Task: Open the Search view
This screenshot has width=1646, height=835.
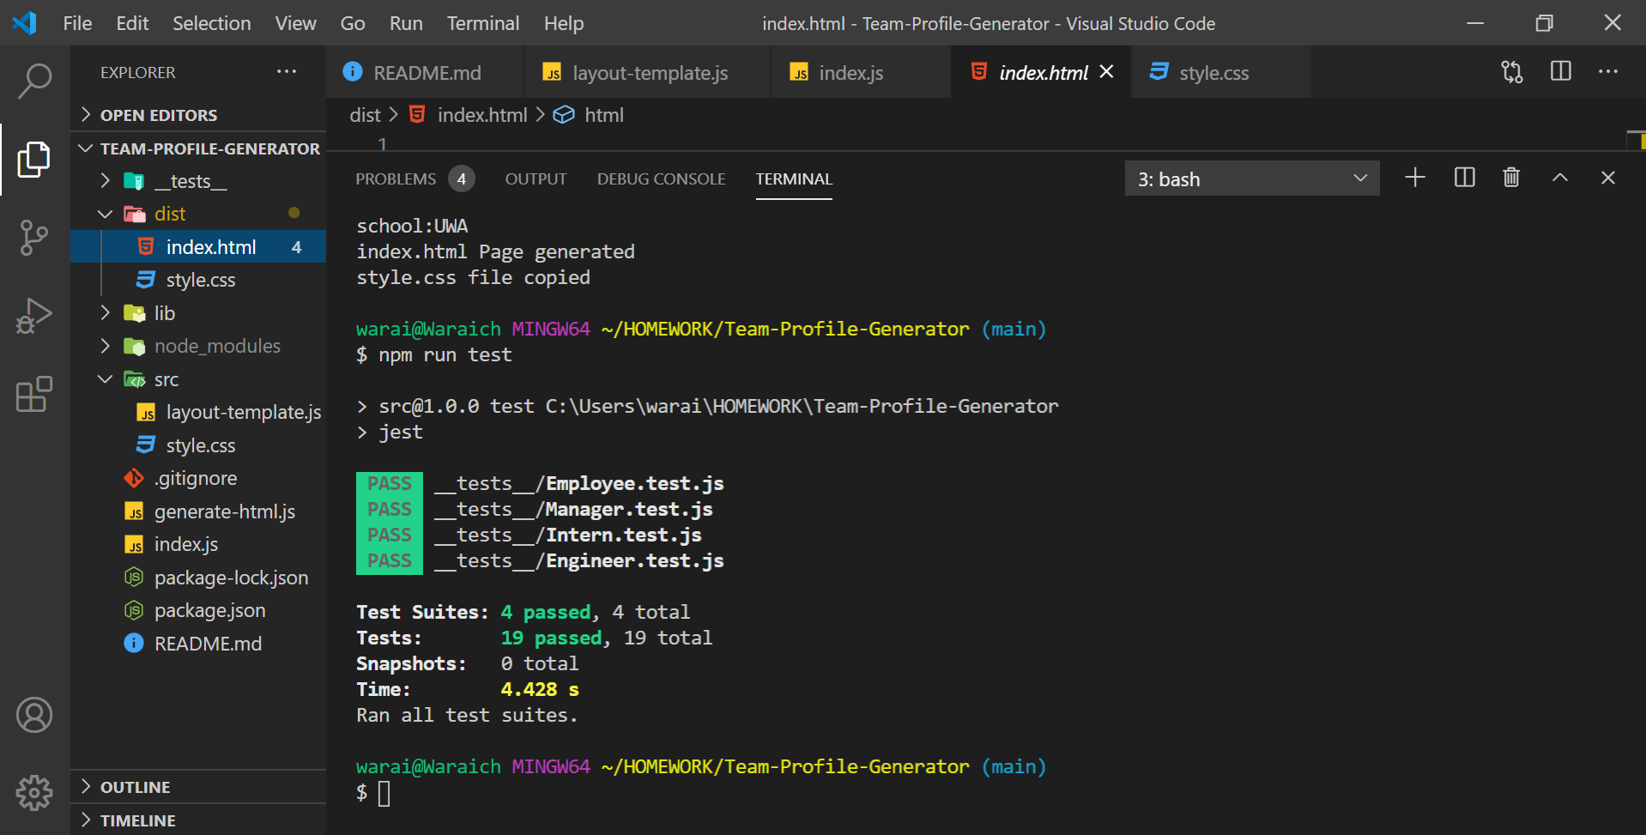Action: point(34,80)
